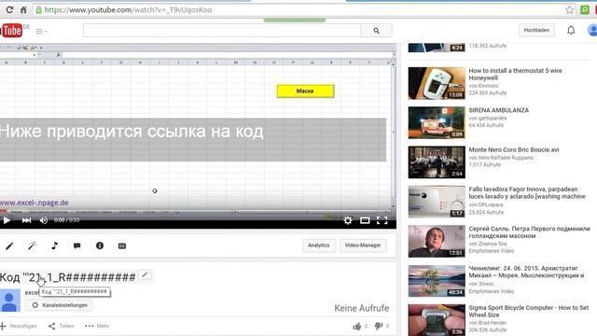
Task: Click in the YouTube search field
Action: tap(222, 31)
